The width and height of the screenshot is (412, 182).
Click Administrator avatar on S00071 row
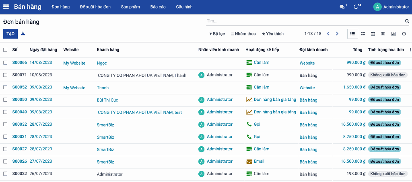[201, 75]
